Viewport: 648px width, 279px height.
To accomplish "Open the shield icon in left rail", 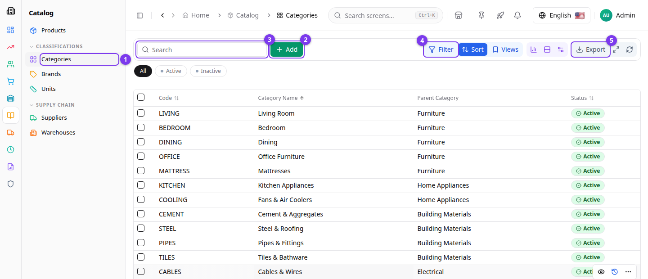I will 11,184.
